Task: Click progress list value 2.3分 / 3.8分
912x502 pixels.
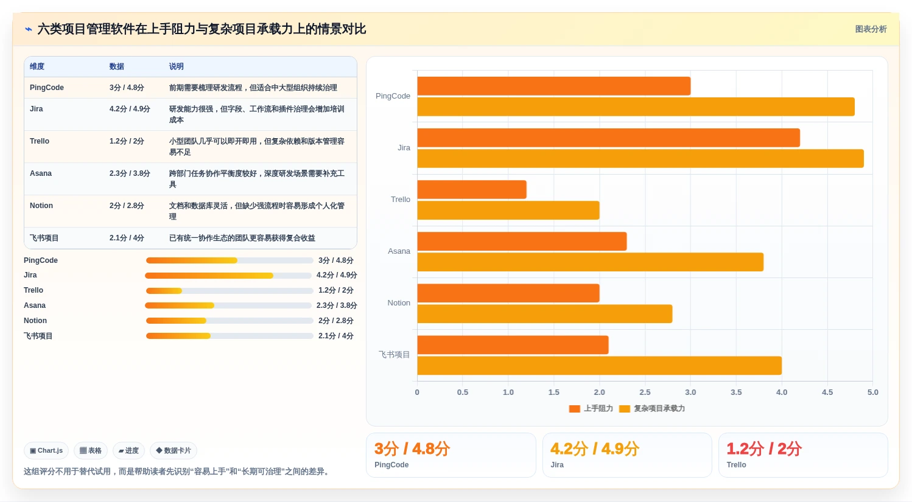Action: [337, 305]
